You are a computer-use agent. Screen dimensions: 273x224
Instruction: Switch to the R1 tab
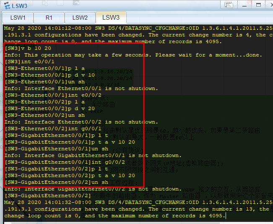tap(49, 18)
